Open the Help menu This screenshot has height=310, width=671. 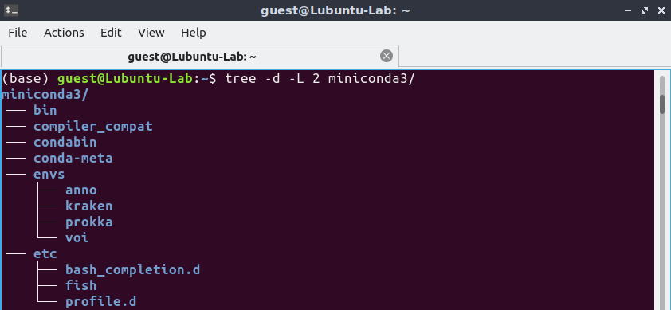click(x=194, y=33)
